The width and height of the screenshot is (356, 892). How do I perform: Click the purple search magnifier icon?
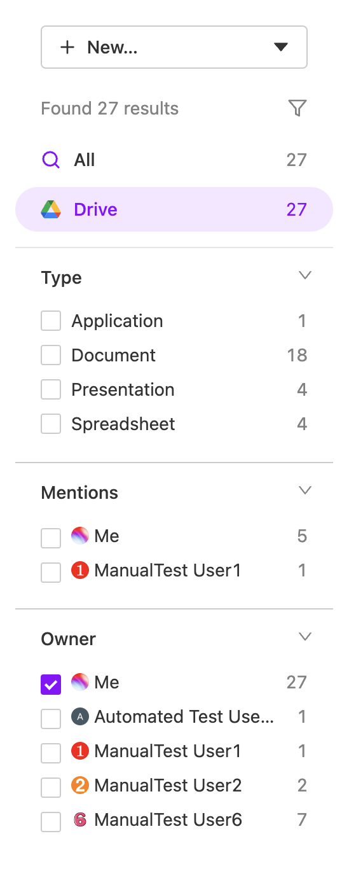(x=51, y=160)
